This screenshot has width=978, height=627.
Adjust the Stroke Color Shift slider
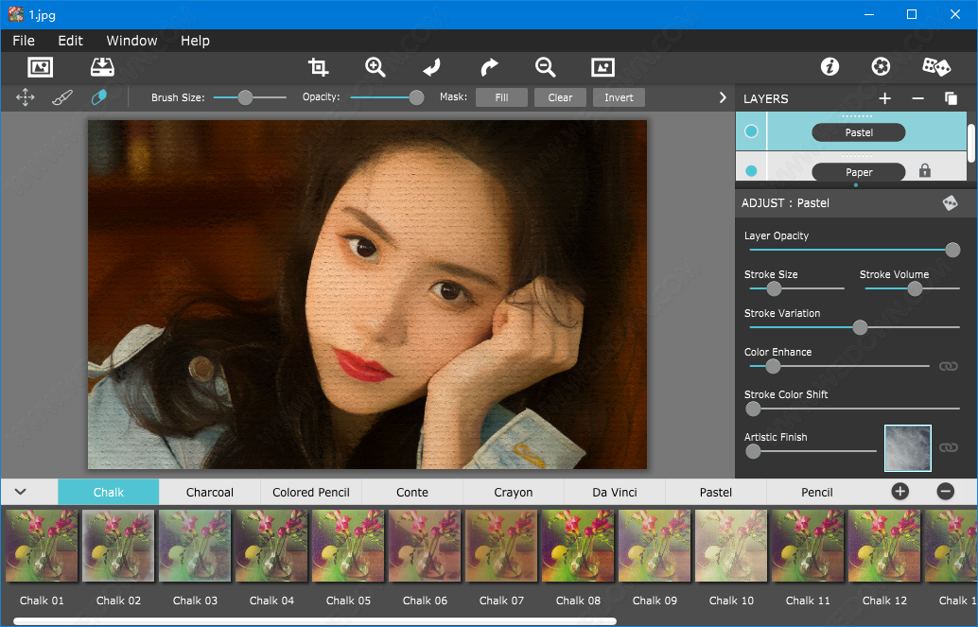click(x=852, y=409)
